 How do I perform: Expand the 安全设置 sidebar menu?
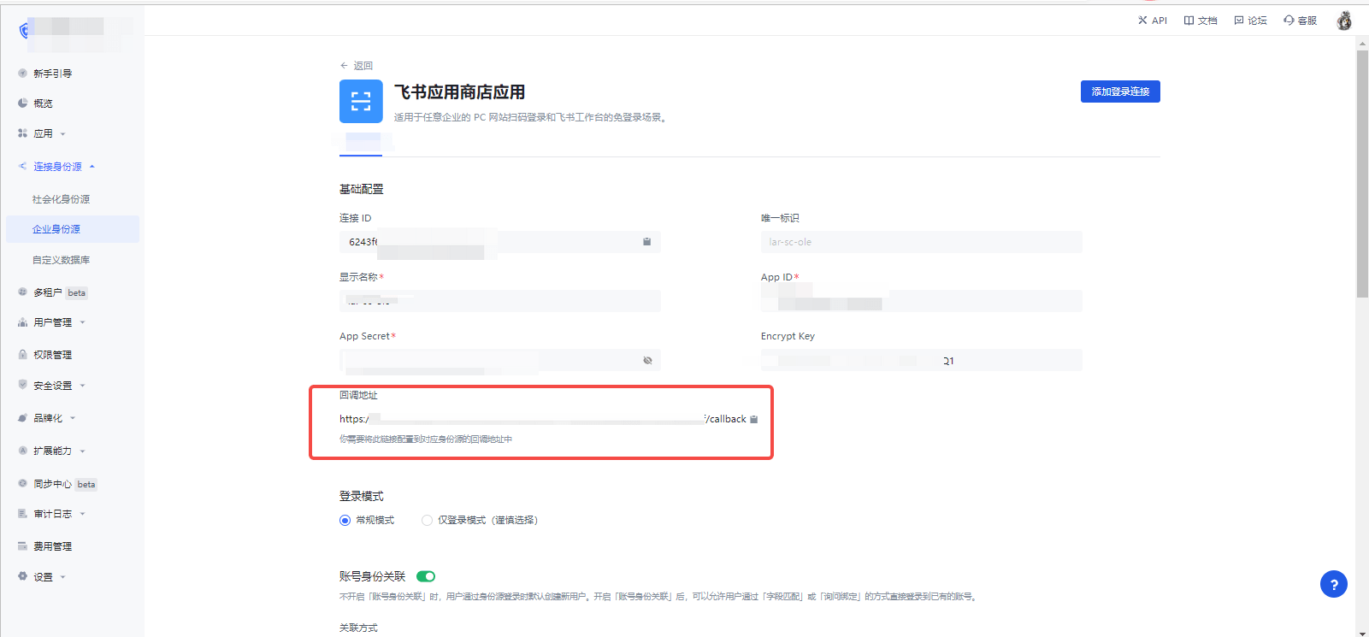tap(53, 386)
